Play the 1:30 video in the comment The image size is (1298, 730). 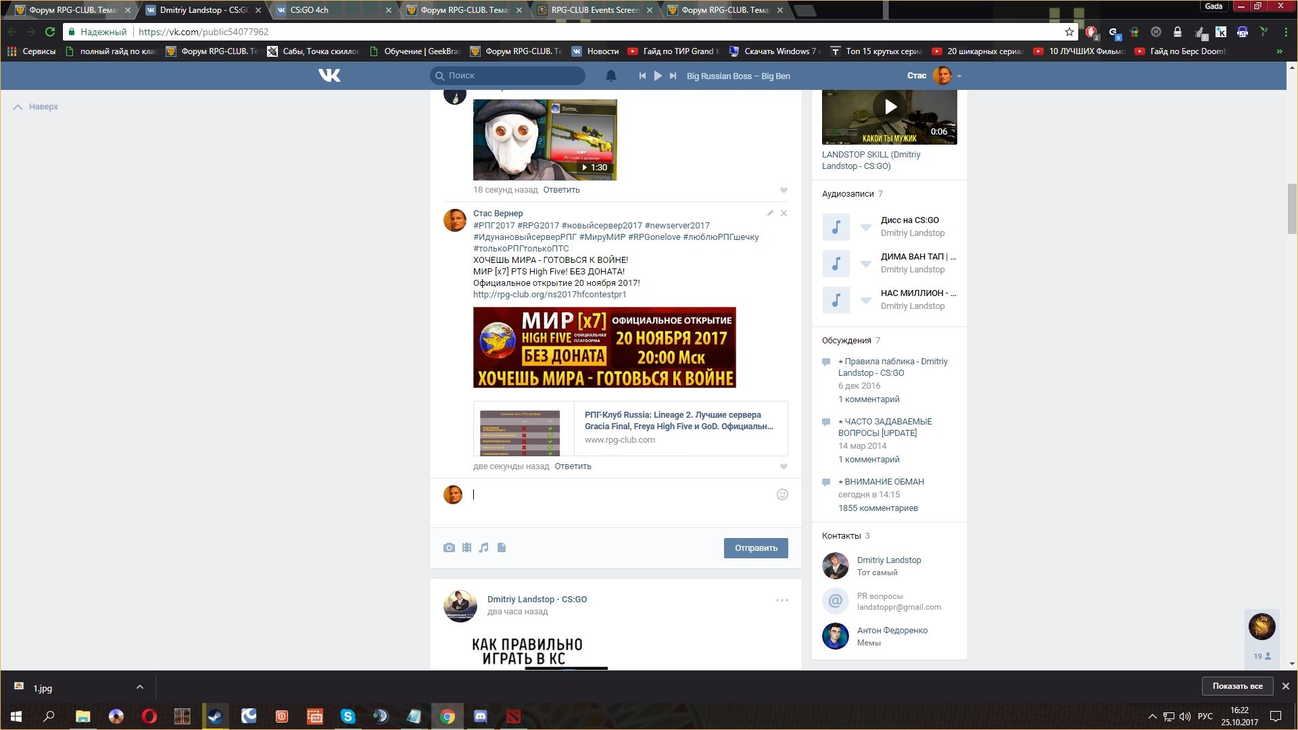click(x=545, y=140)
